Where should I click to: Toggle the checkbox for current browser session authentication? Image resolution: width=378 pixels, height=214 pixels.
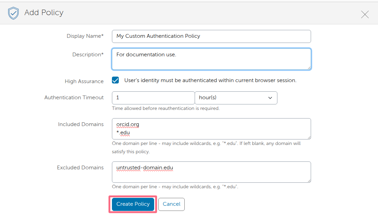(115, 80)
